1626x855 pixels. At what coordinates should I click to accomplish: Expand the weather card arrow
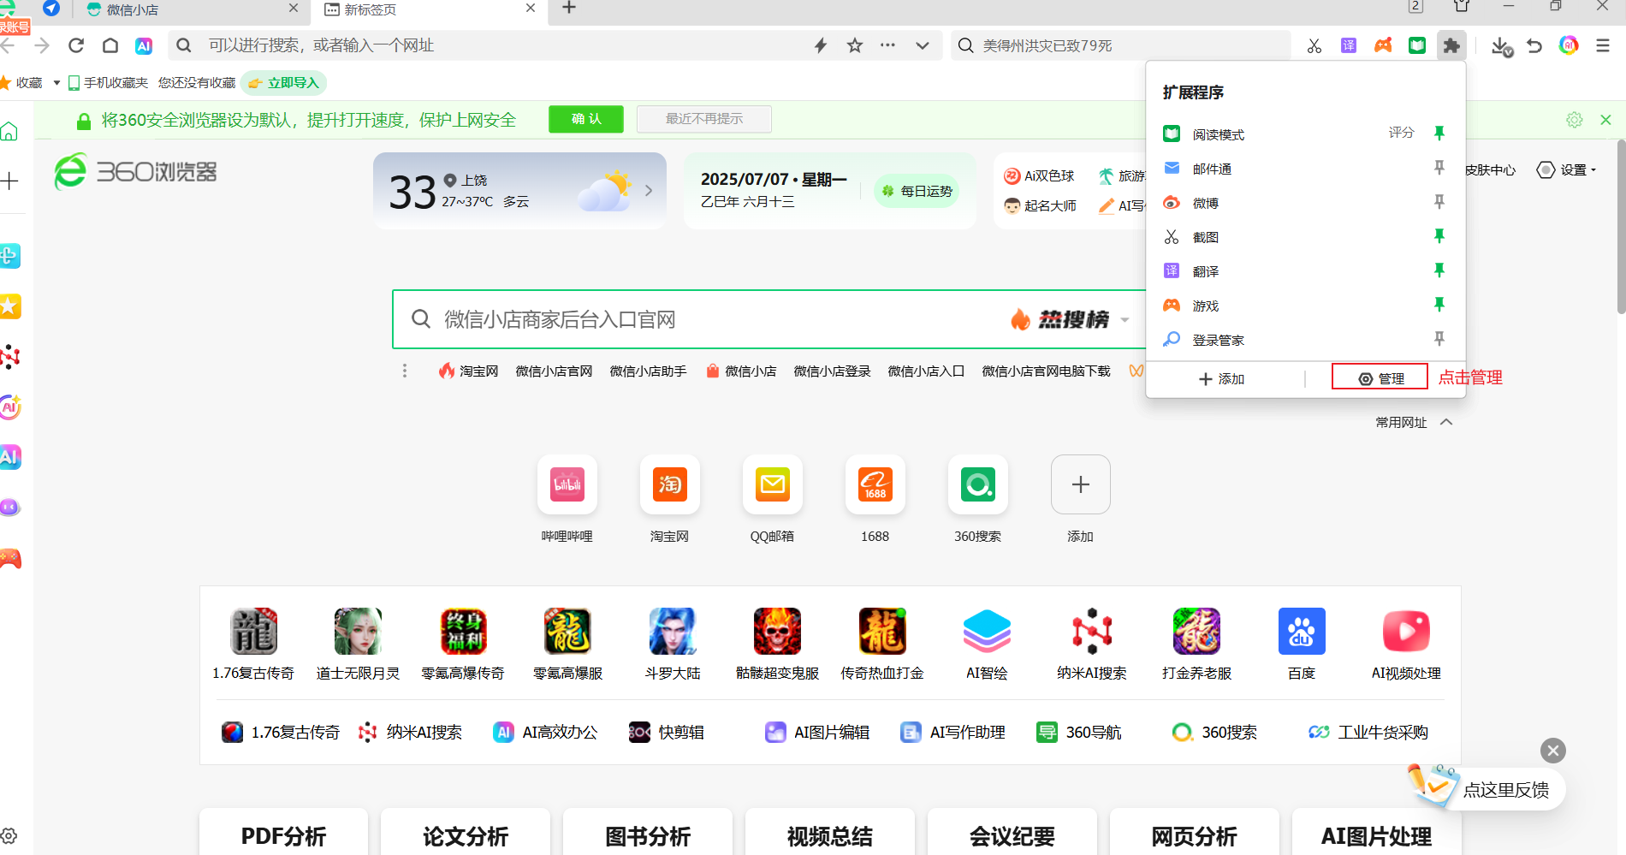tap(649, 191)
